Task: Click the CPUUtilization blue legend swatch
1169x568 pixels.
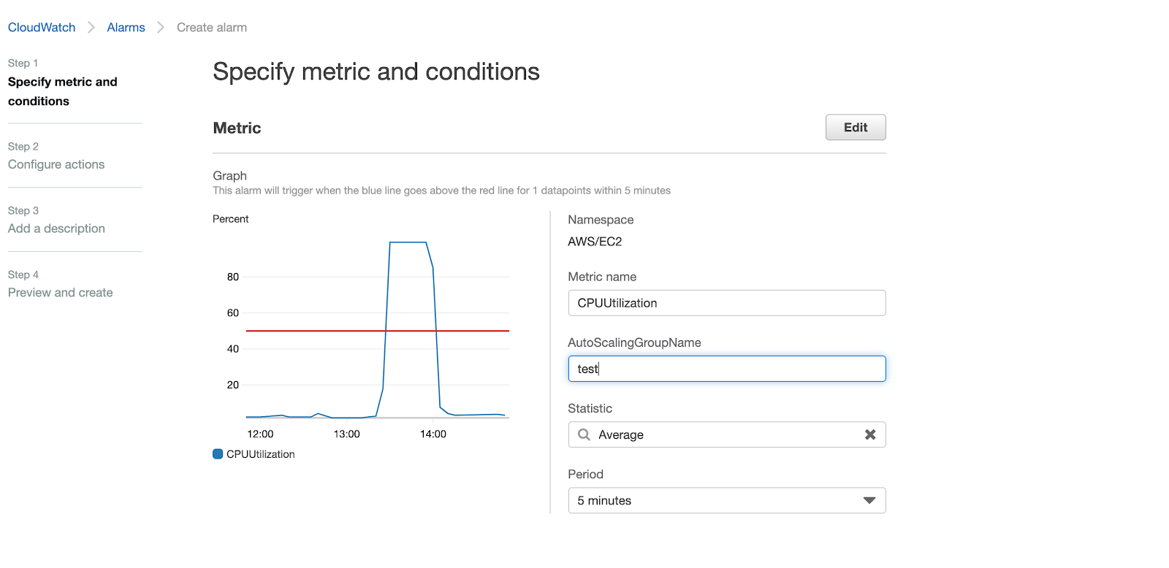Action: coord(218,454)
